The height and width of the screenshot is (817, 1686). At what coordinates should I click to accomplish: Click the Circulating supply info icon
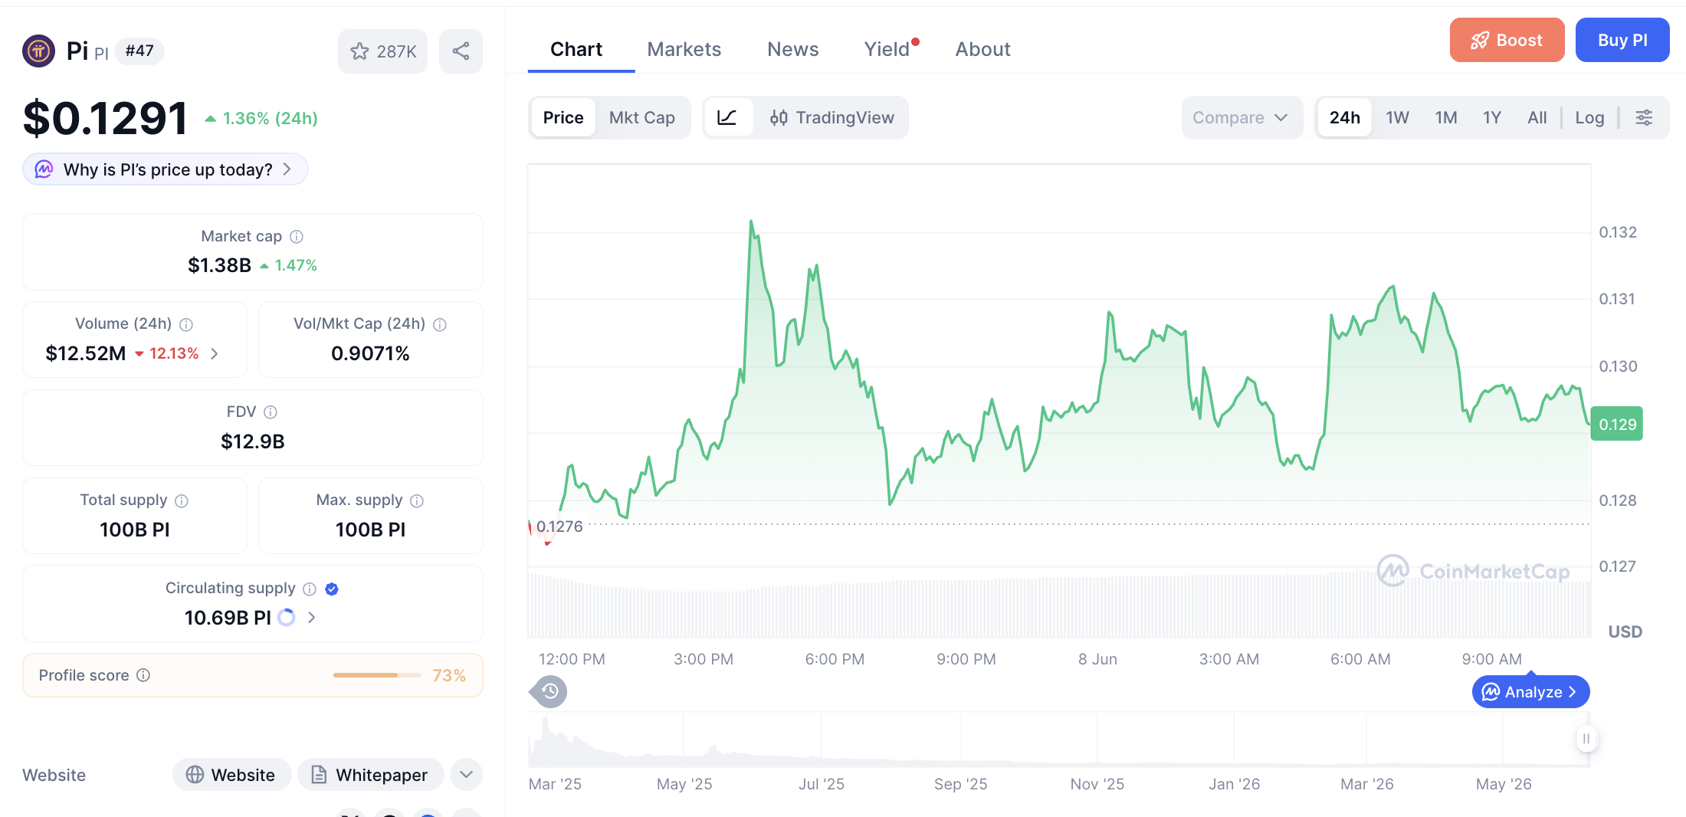pyautogui.click(x=310, y=589)
